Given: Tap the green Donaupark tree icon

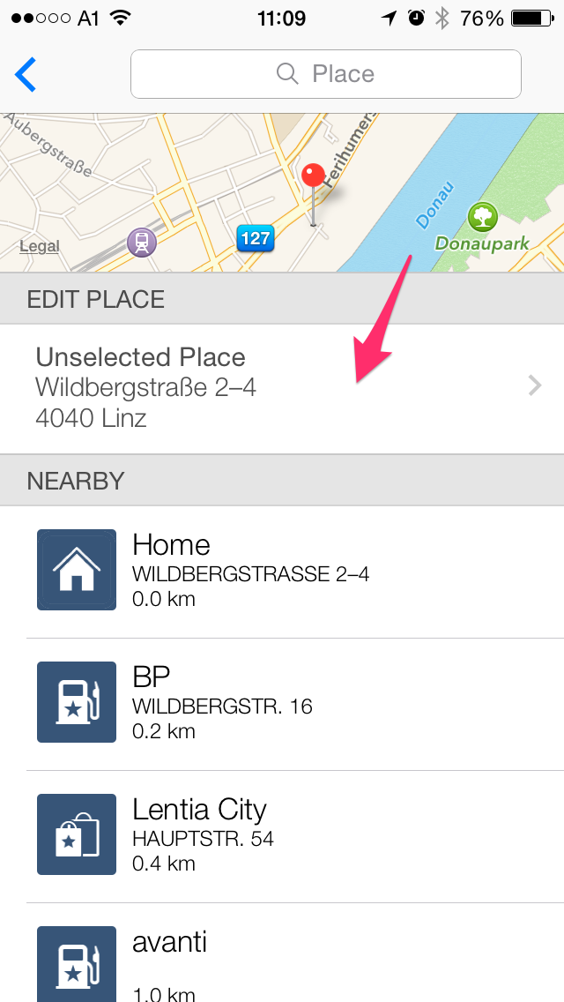Looking at the screenshot, I should (482, 216).
